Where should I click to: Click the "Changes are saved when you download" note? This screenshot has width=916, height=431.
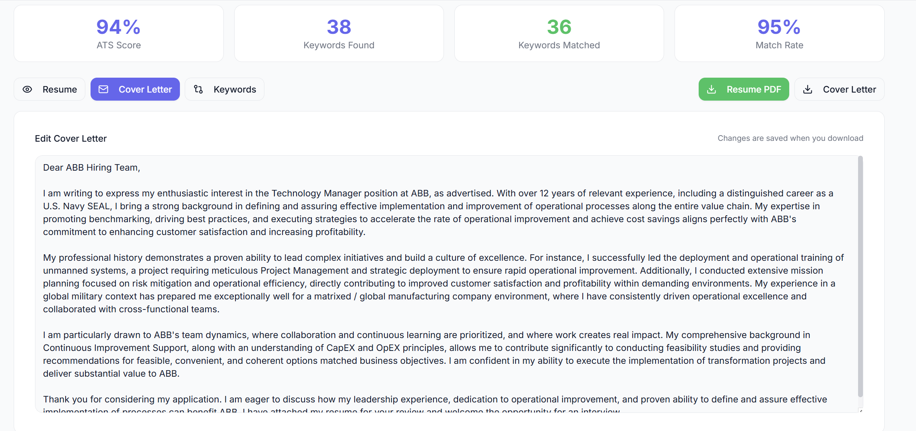point(790,138)
